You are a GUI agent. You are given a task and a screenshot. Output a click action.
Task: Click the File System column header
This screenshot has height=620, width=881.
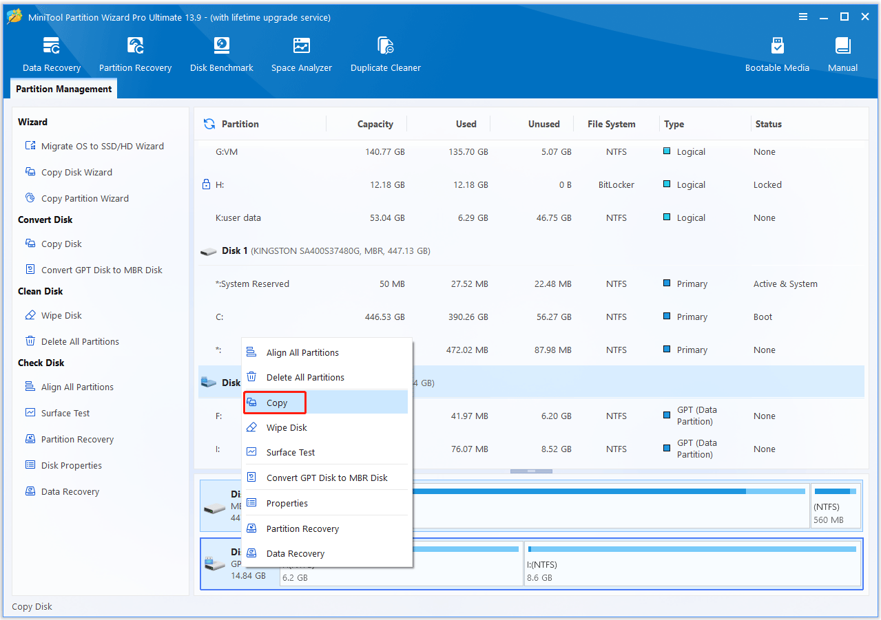(611, 124)
